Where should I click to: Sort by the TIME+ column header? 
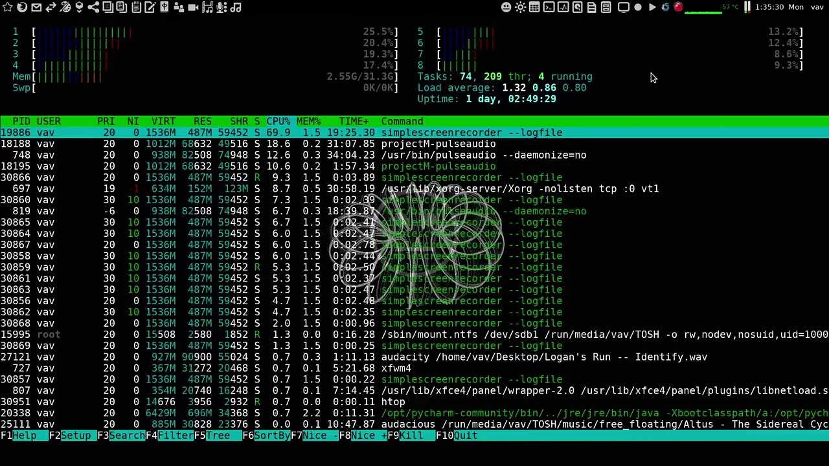354,121
